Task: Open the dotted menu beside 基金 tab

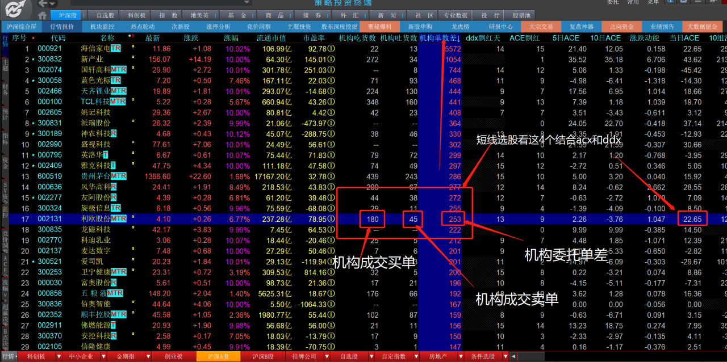Action: 252,15
